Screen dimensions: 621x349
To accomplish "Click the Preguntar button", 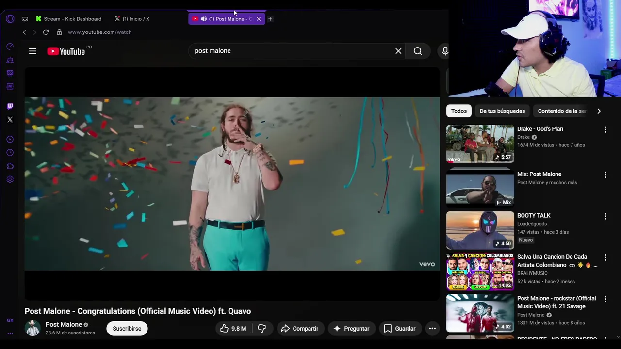I will coord(352,329).
